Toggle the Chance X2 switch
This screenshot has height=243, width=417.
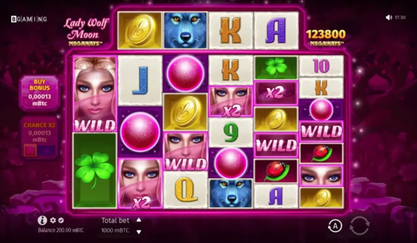(39, 150)
